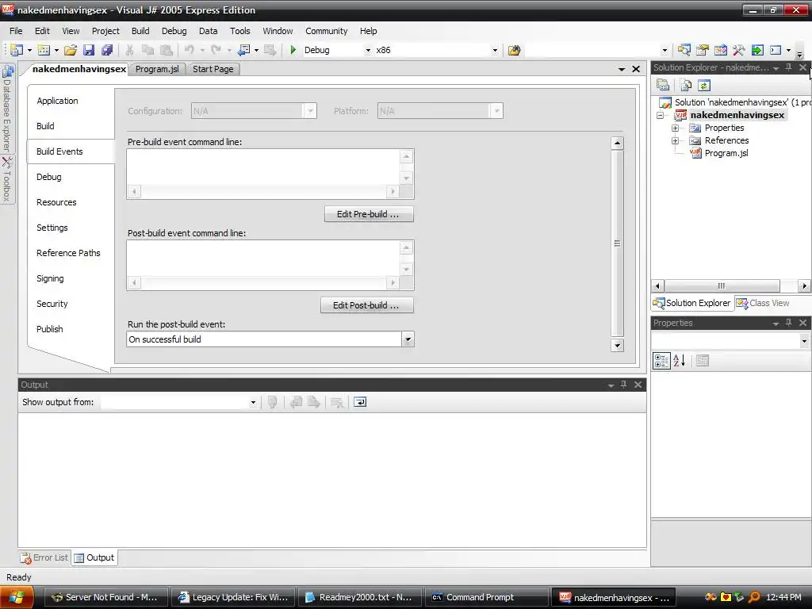Open Command Prompt from the taskbar
Image resolution: width=812 pixels, height=609 pixels.
click(x=486, y=597)
